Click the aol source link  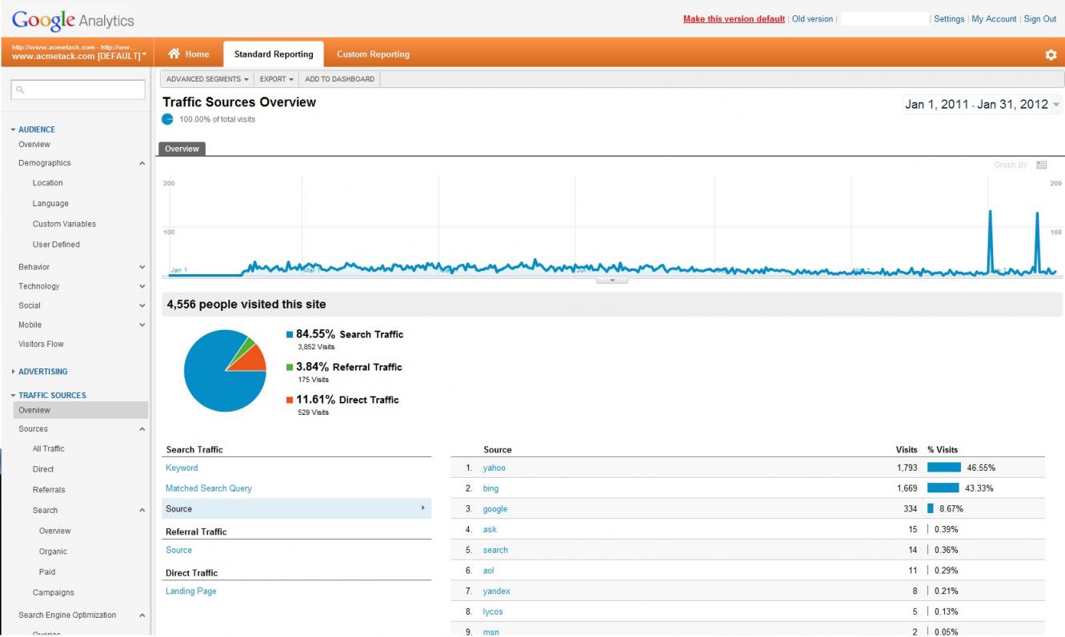pos(489,571)
